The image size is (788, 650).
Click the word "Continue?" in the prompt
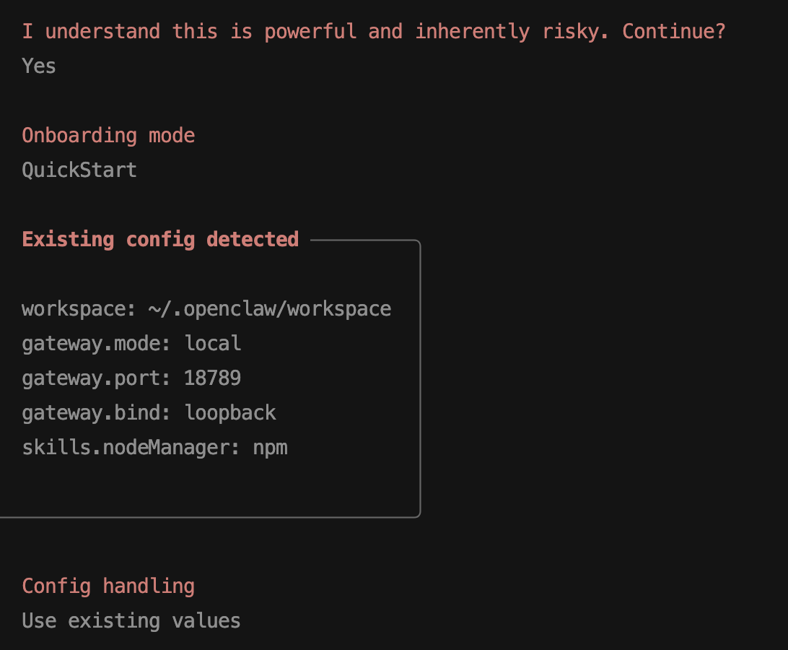click(x=673, y=32)
